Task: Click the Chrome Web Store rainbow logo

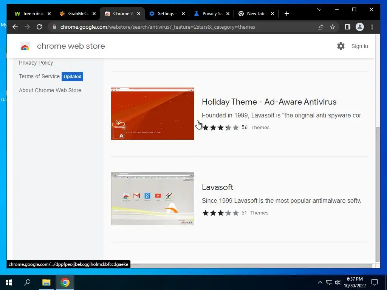Action: coord(25,46)
